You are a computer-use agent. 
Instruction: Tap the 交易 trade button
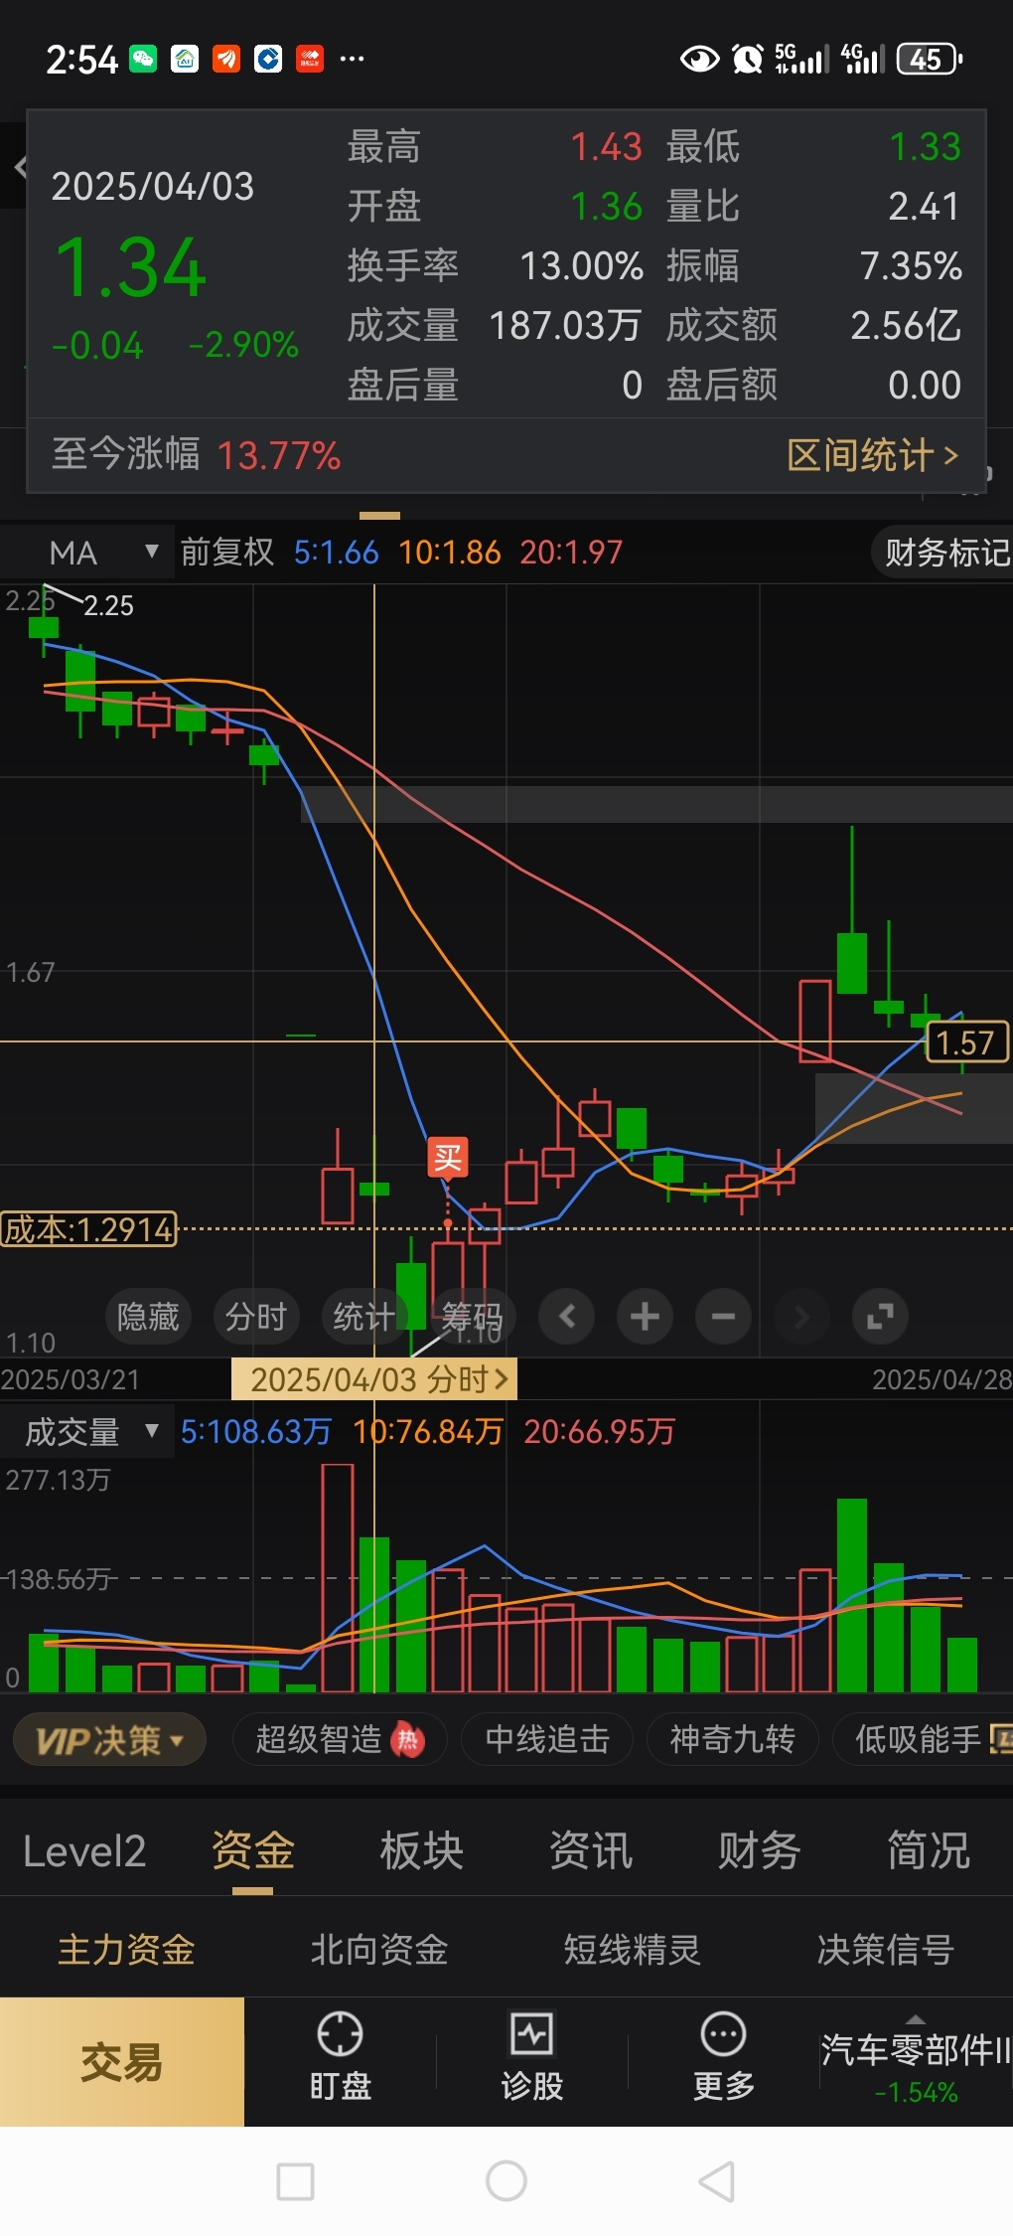click(122, 2062)
